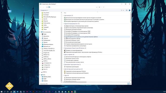166x93 pixels.
Task: Open Управление сертификатами компьютеров
Action: (x=76, y=46)
